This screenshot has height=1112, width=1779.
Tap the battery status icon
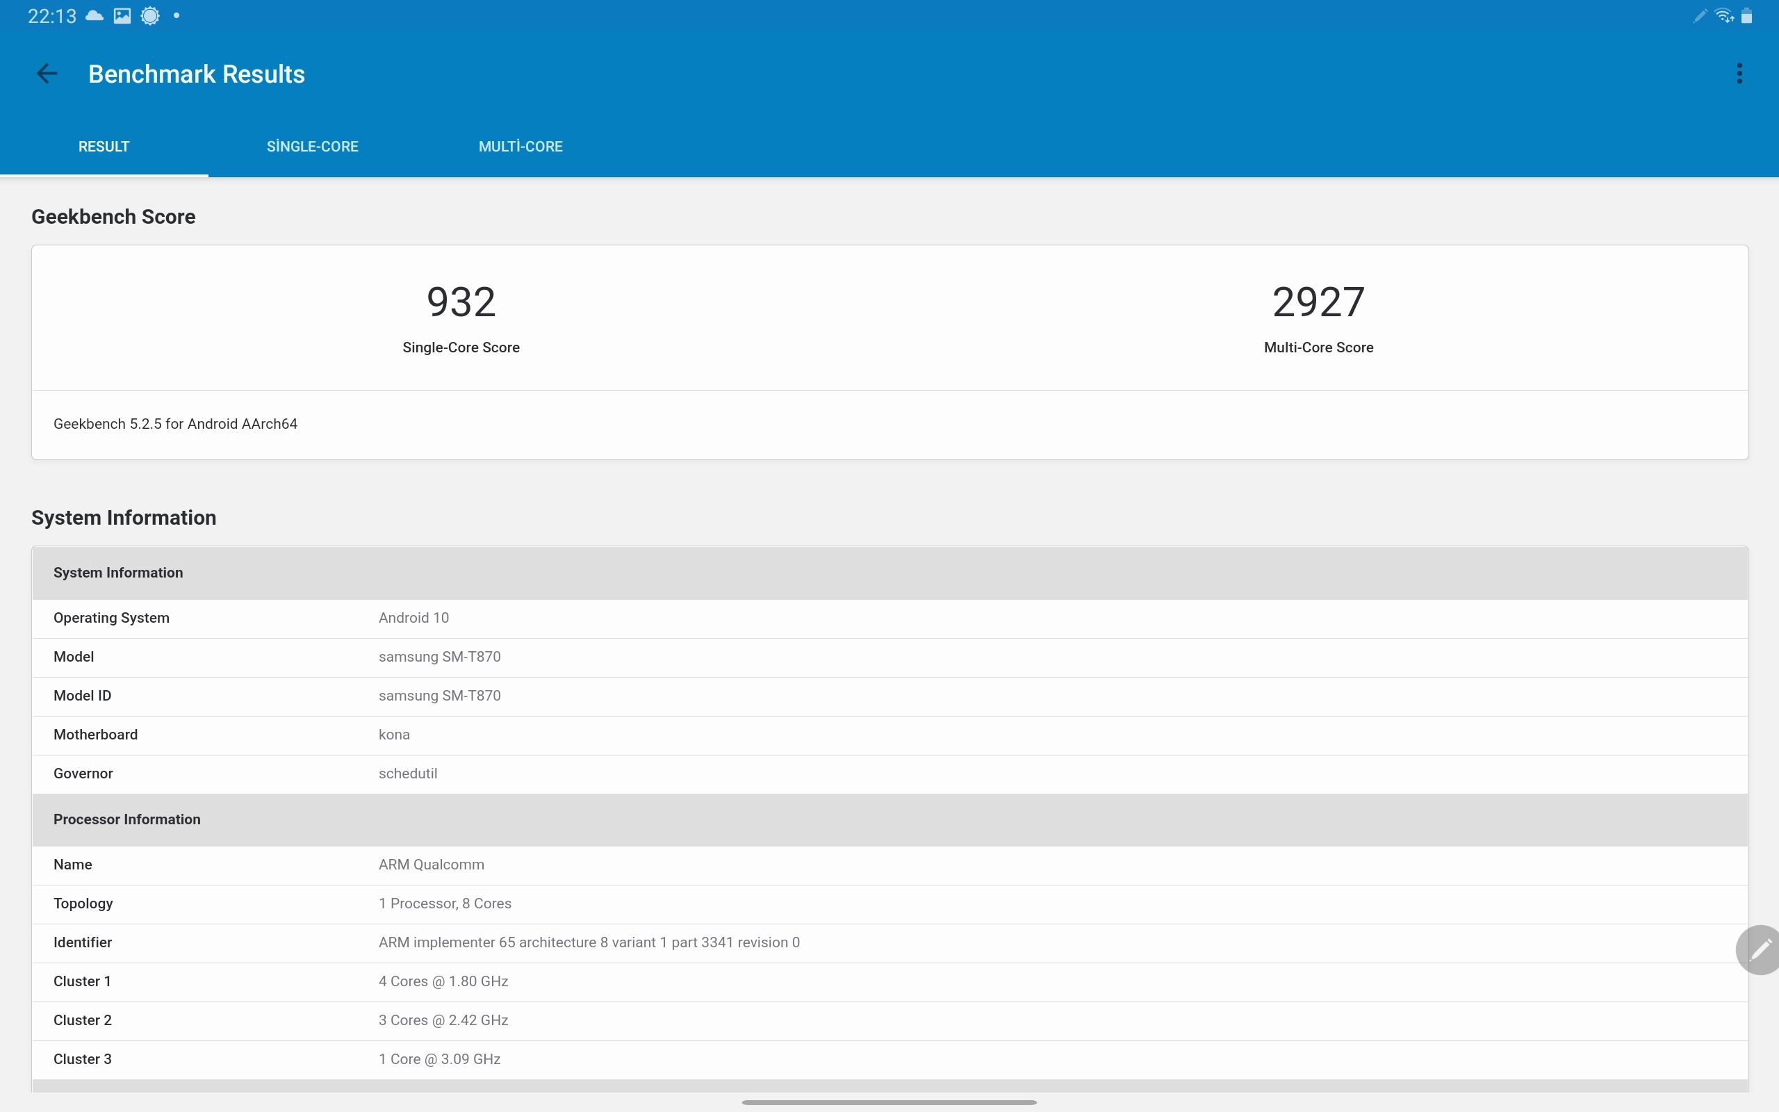pos(1746,15)
